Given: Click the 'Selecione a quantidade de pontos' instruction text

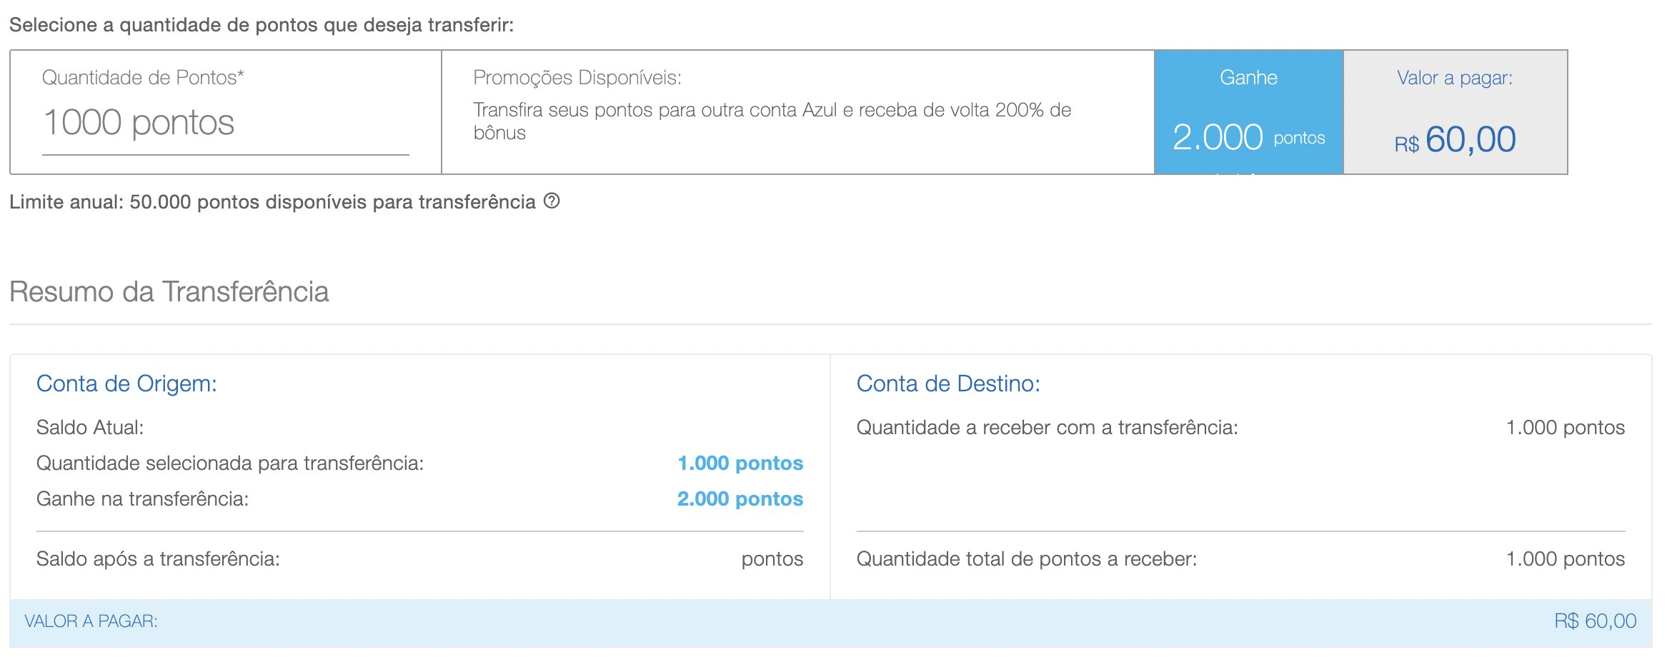Looking at the screenshot, I should [x=262, y=25].
